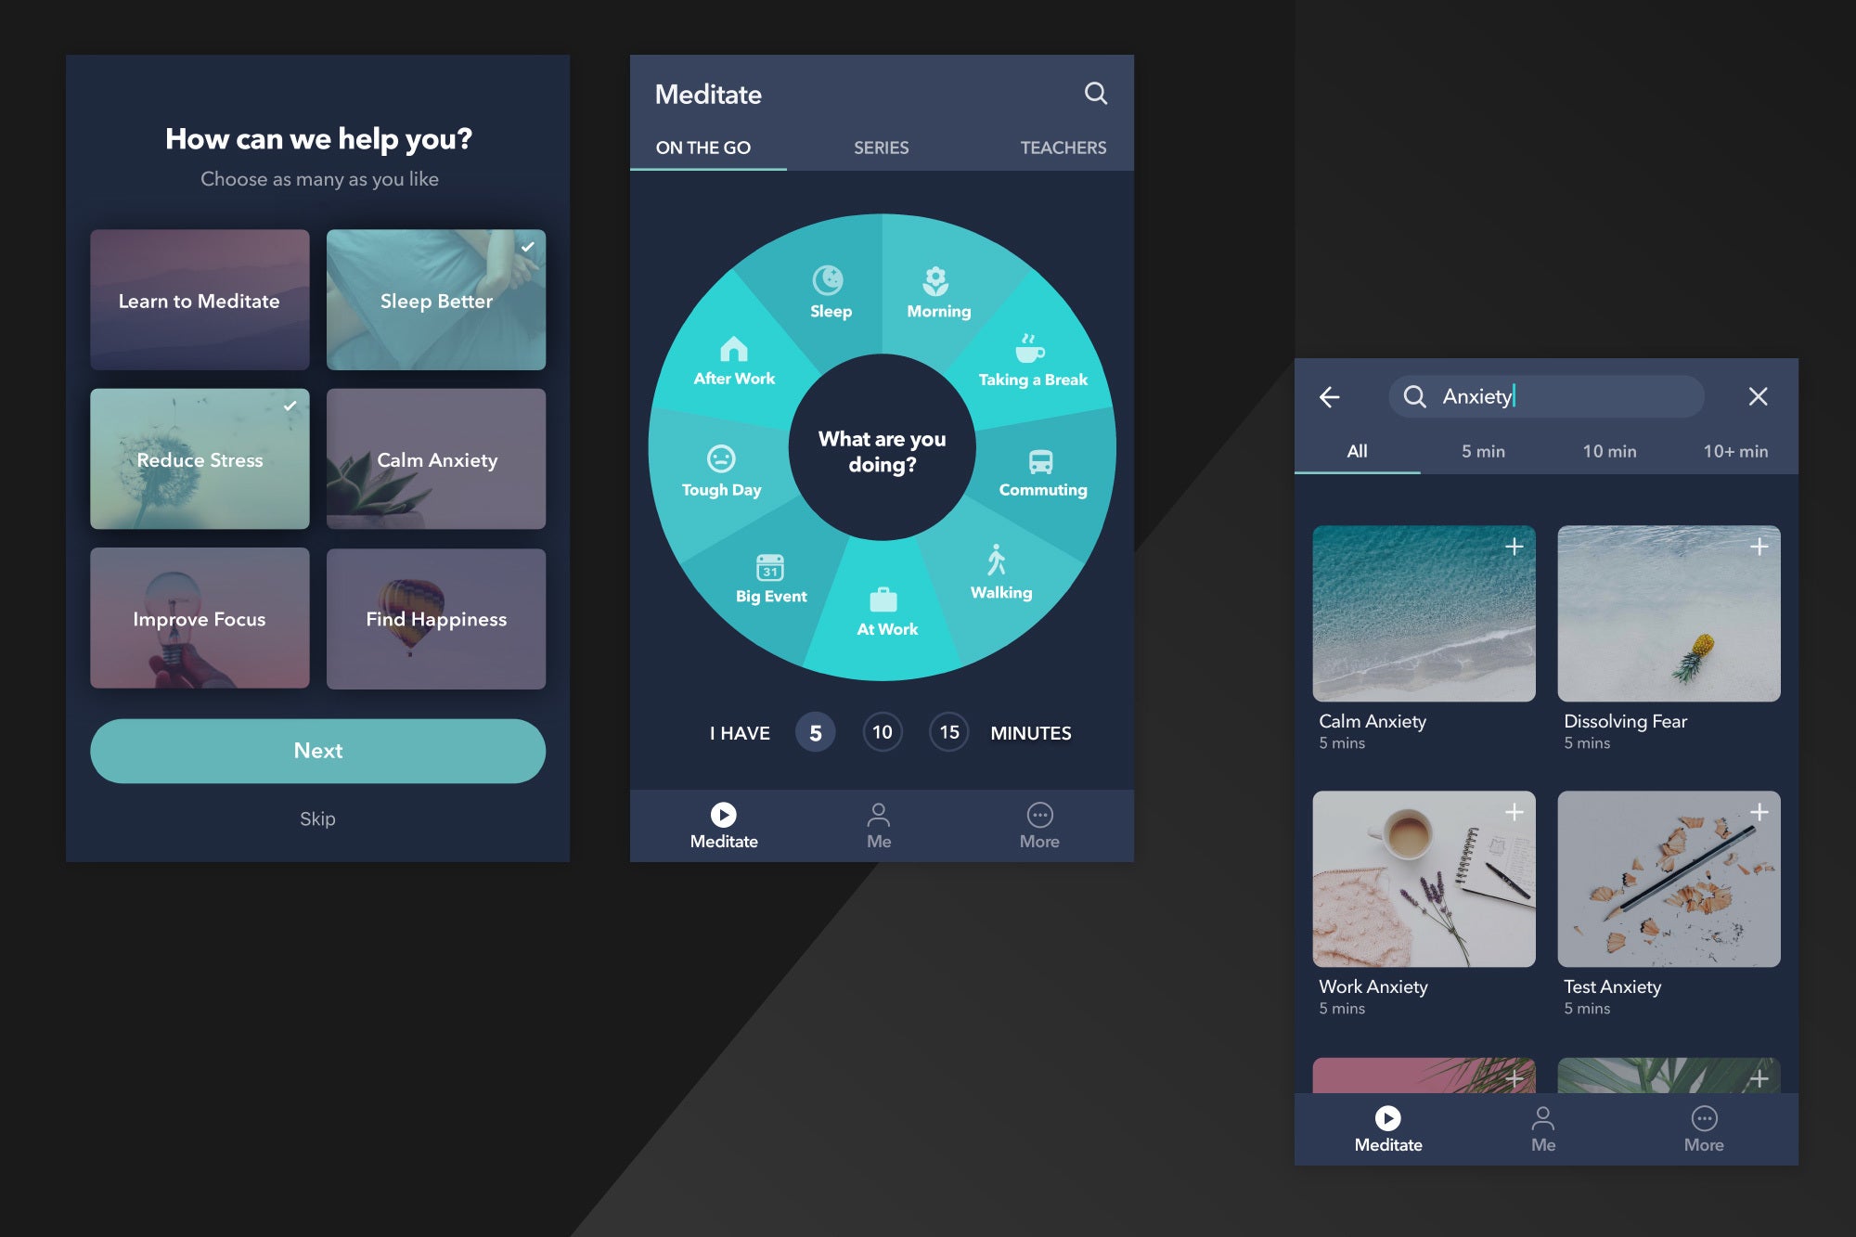Switch to the SERIES tab
This screenshot has height=1237, width=1856.
coord(881,147)
